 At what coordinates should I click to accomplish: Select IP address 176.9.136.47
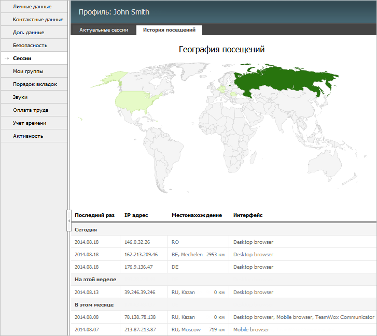click(x=138, y=267)
